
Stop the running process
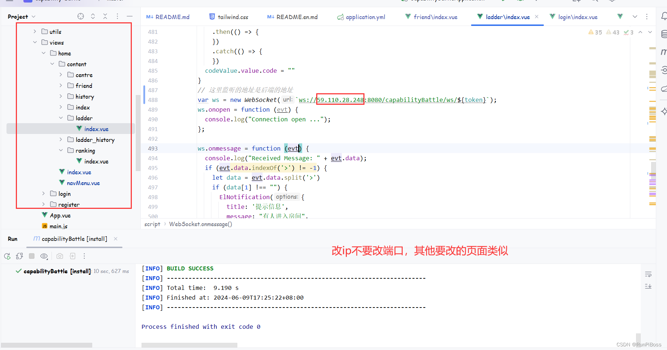(32, 256)
